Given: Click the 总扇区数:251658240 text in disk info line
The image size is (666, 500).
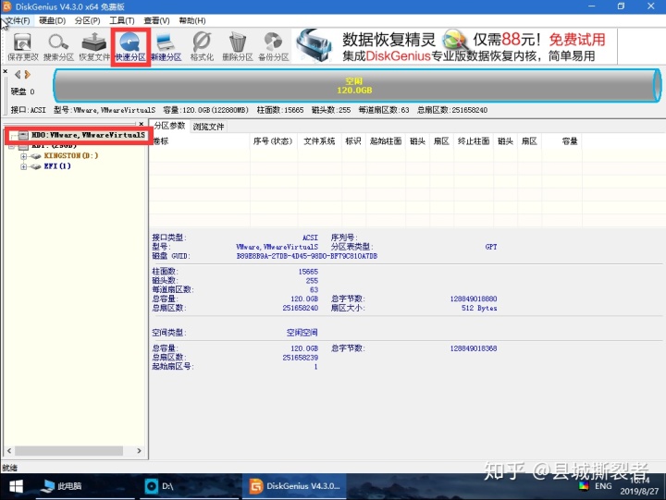Looking at the screenshot, I should click(452, 110).
